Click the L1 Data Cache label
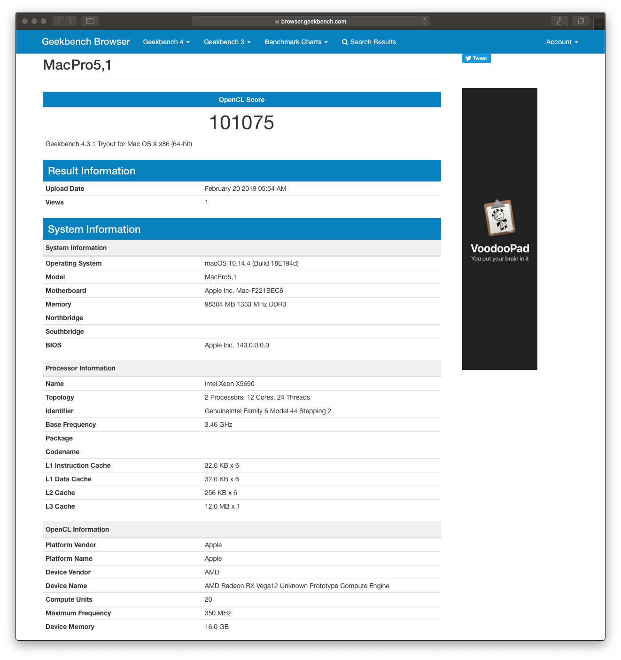Image resolution: width=621 pixels, height=660 pixels. click(x=69, y=479)
